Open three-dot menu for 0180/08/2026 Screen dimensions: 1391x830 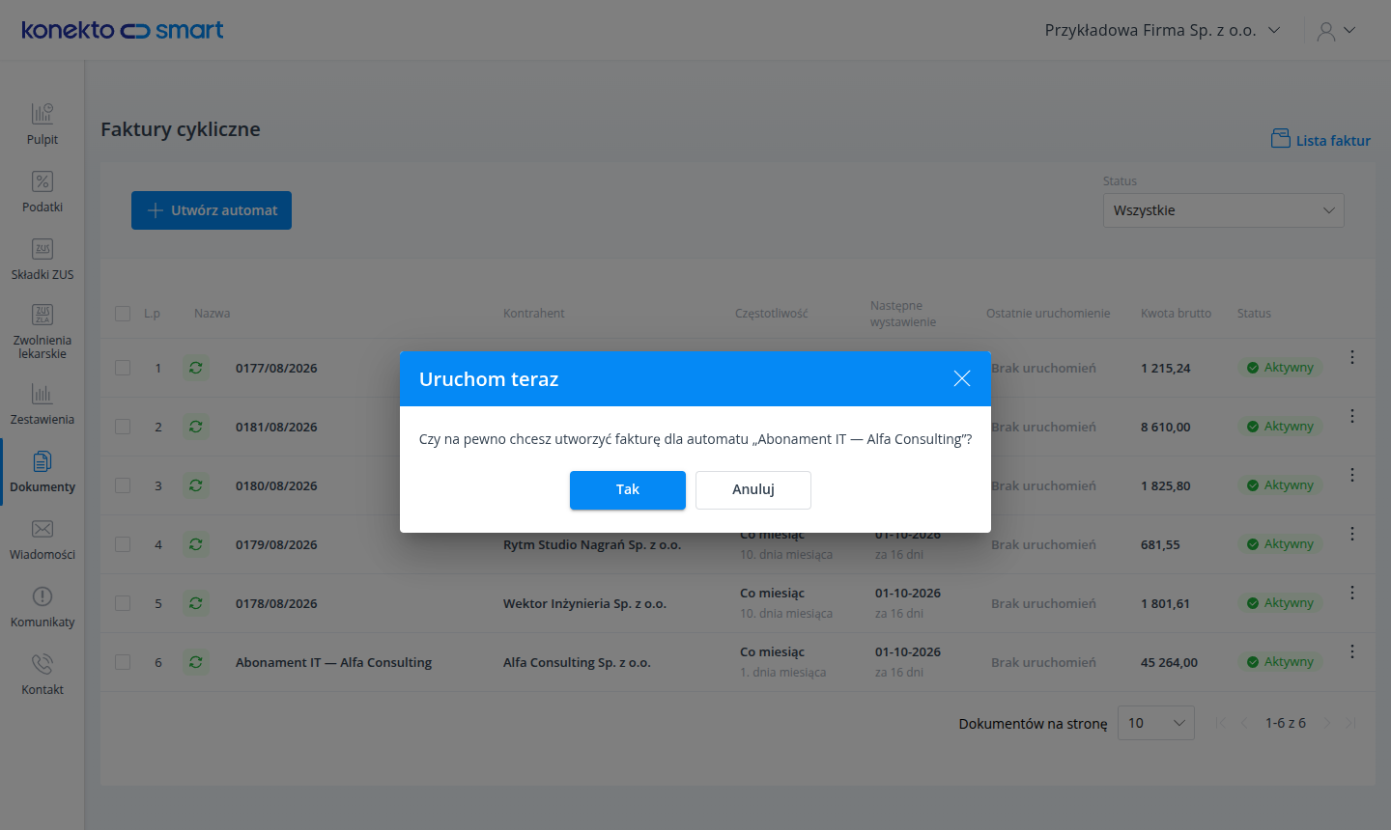click(x=1352, y=475)
